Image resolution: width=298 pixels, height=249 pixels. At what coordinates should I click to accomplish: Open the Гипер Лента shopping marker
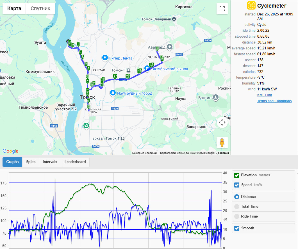pos(105,58)
